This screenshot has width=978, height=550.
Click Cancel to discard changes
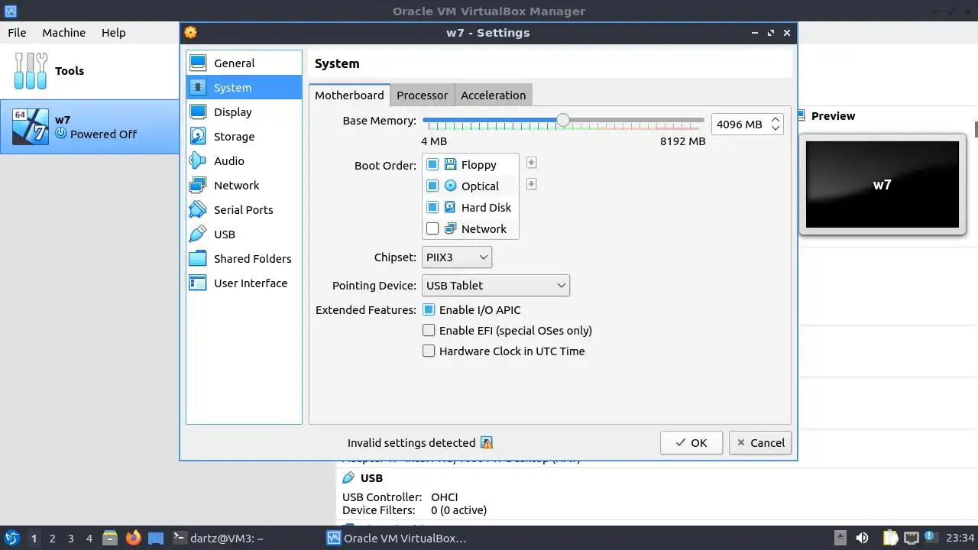pyautogui.click(x=760, y=442)
